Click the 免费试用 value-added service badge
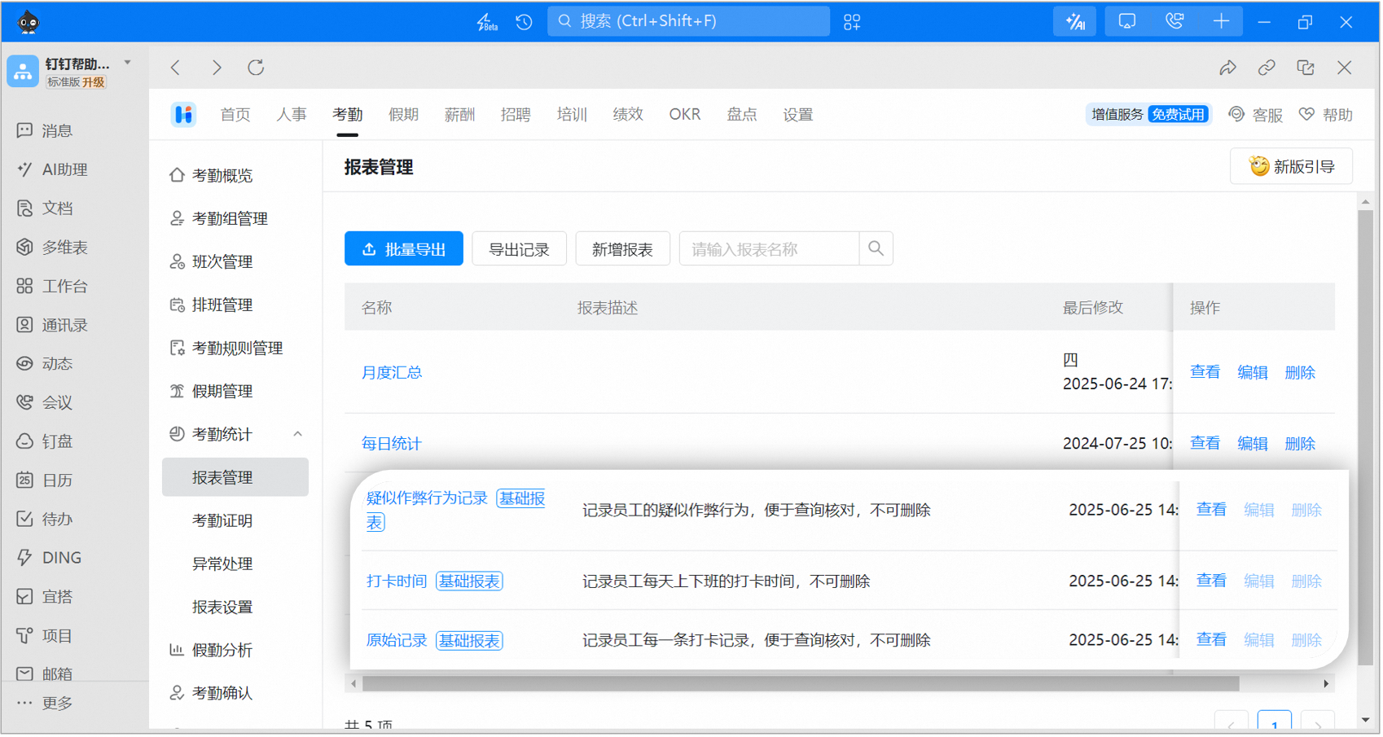The height and width of the screenshot is (737, 1383). [1178, 115]
